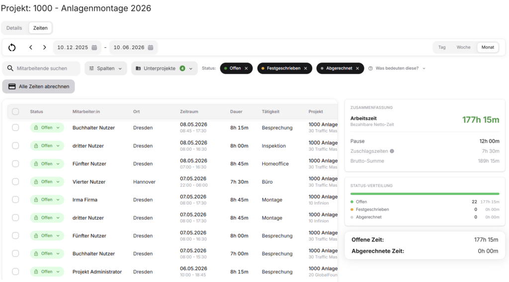This screenshot has width=509, height=282.
Task: Click the green status distribution bar
Action: pos(424,193)
